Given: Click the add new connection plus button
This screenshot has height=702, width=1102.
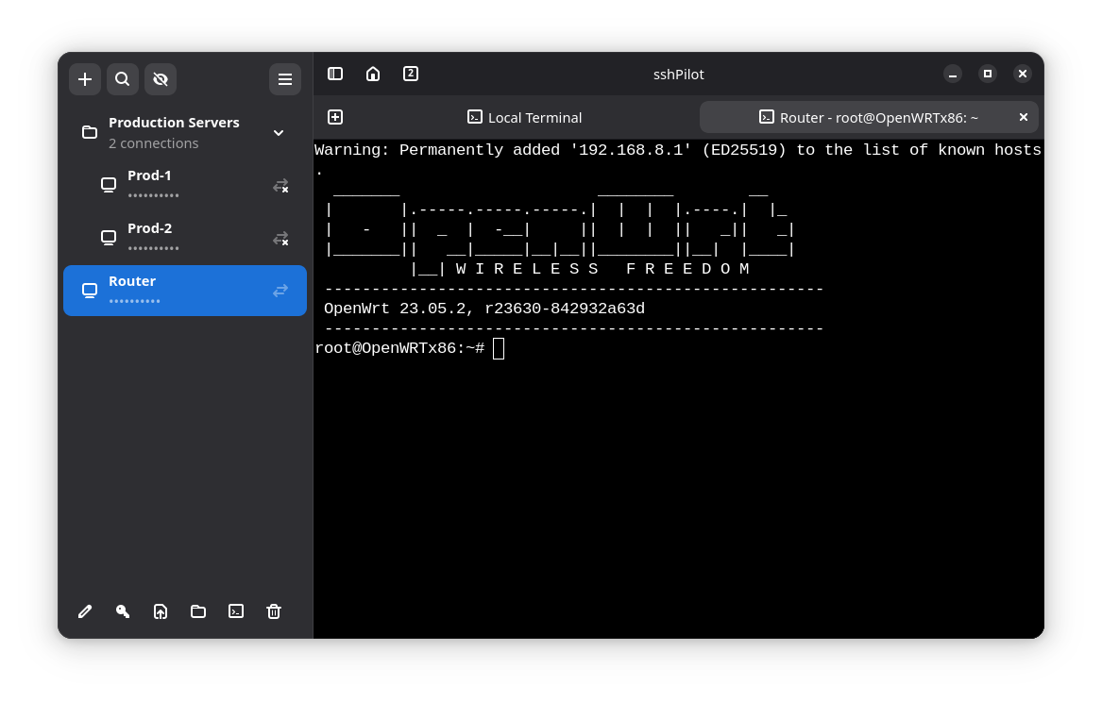Looking at the screenshot, I should [x=85, y=79].
